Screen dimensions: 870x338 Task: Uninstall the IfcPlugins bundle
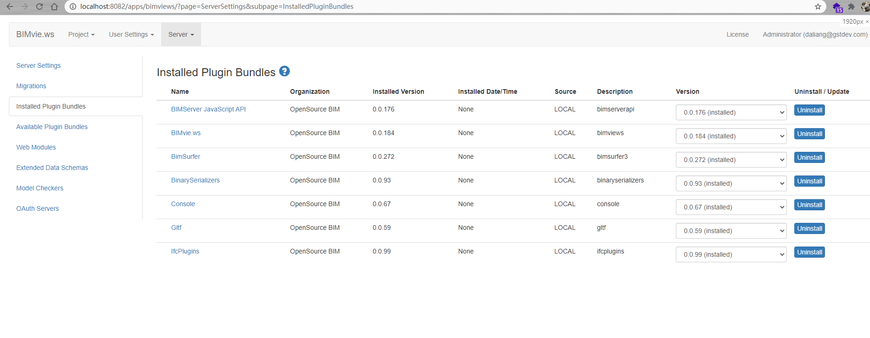(x=810, y=252)
